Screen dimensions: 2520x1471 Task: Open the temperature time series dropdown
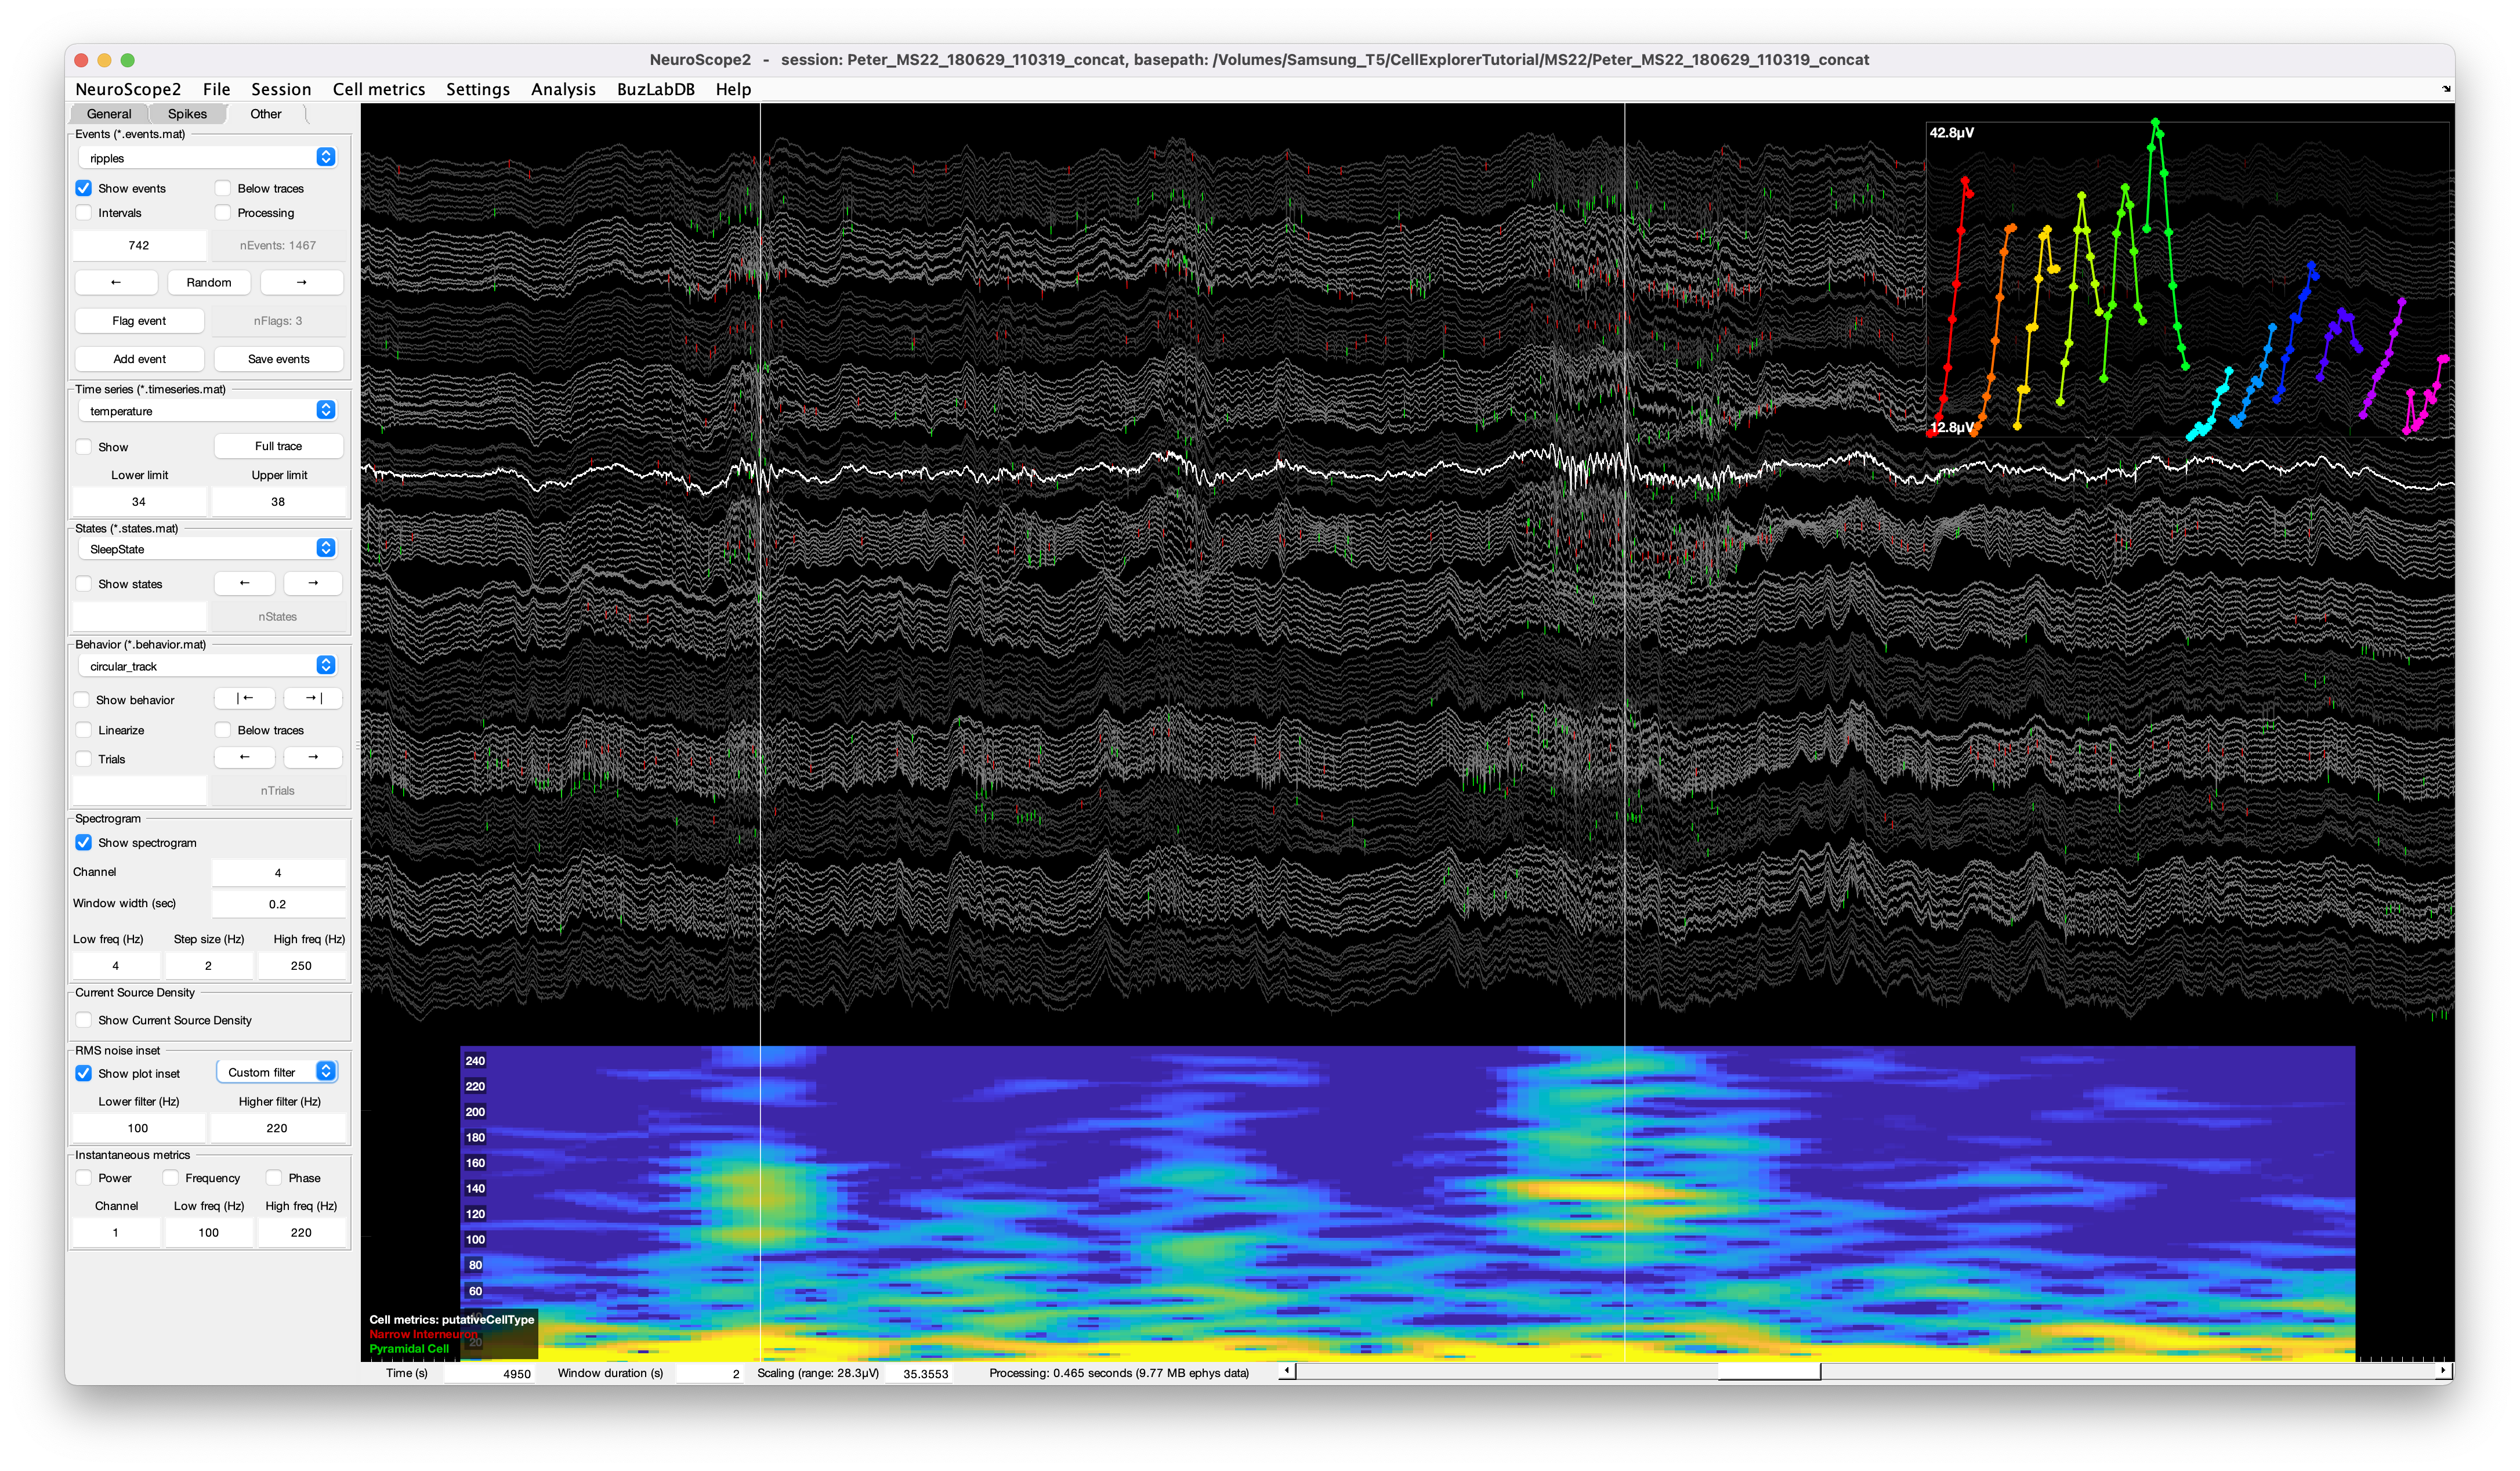coord(208,411)
